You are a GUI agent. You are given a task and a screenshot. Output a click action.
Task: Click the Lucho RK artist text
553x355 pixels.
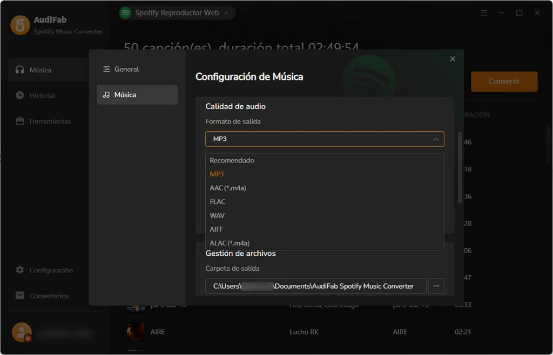coord(304,332)
